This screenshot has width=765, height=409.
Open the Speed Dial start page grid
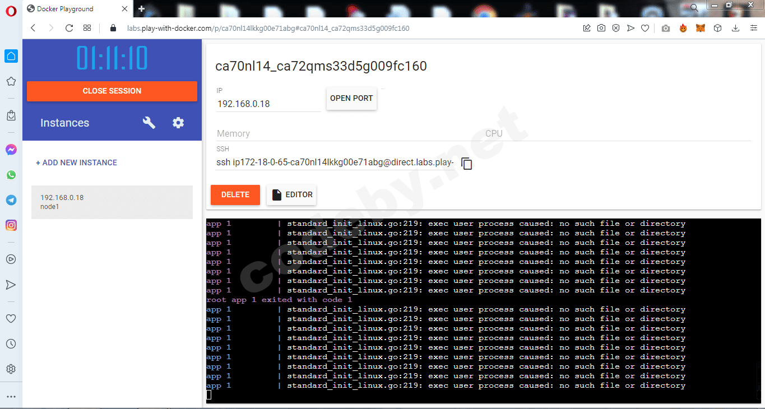pyautogui.click(x=87, y=28)
